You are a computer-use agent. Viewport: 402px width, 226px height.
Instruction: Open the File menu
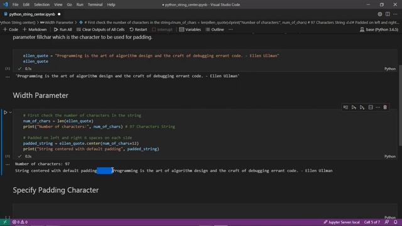coord(15,4)
